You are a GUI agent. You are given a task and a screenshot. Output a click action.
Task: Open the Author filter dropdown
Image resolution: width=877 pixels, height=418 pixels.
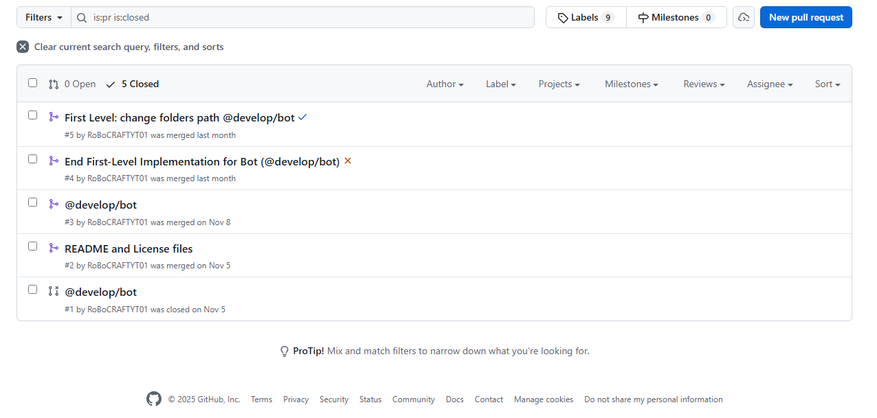pyautogui.click(x=445, y=84)
